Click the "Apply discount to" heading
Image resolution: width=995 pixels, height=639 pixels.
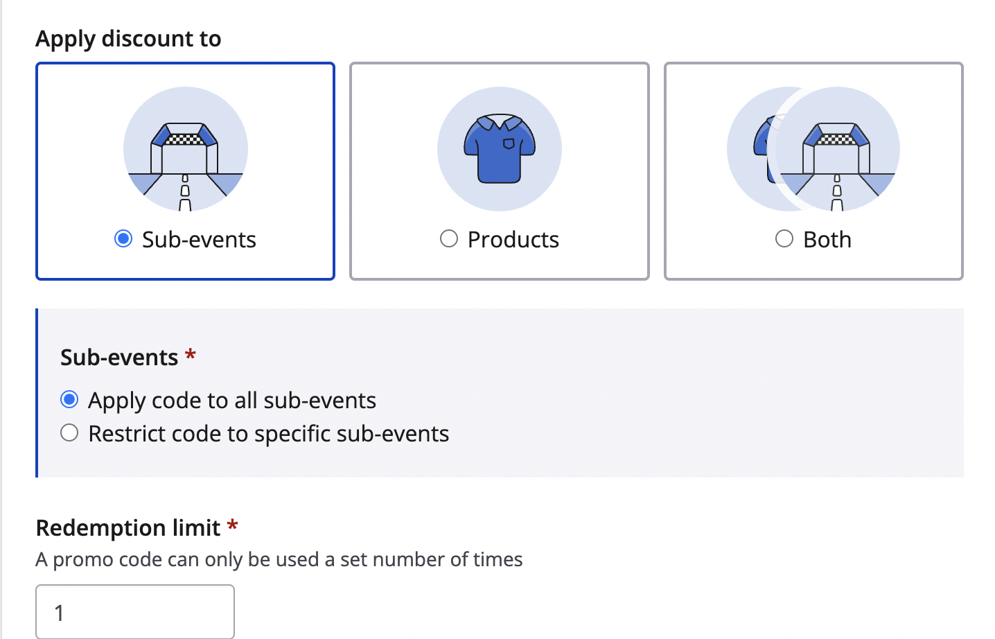point(128,39)
